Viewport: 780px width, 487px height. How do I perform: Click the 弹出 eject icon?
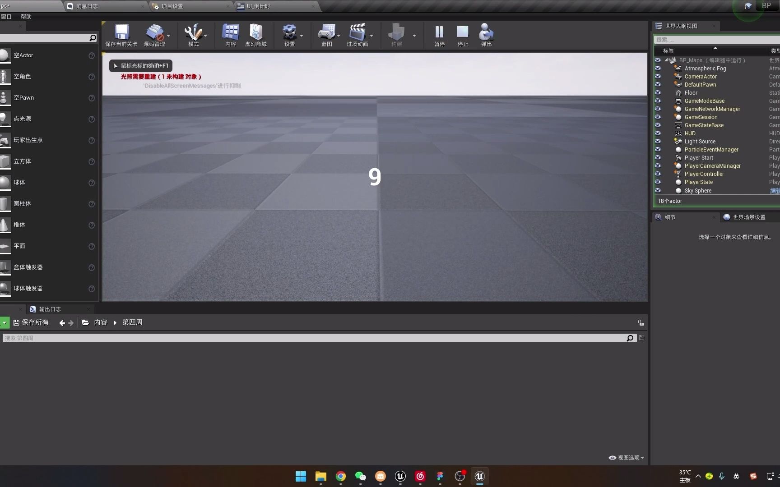pos(486,32)
